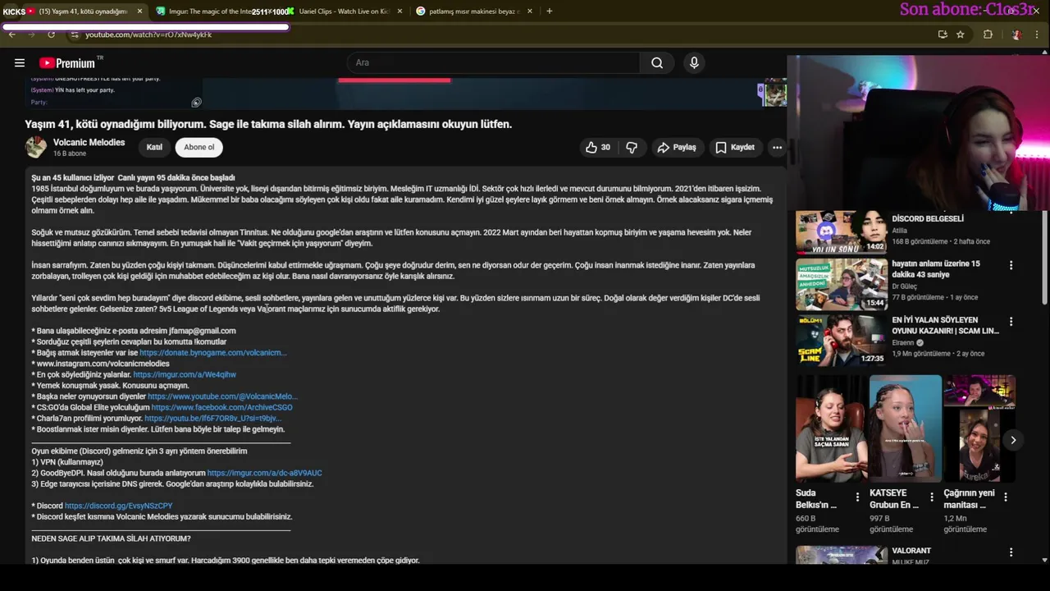Subscribe with Abone ol button
1050x591 pixels.
(199, 148)
